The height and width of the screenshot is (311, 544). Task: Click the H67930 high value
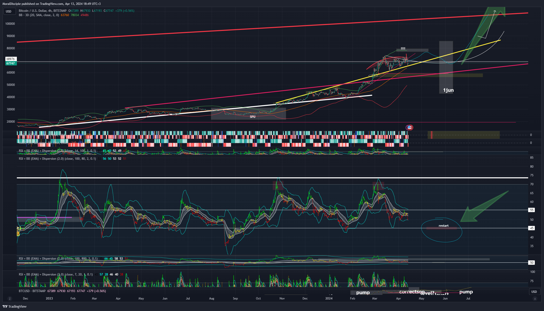[85, 11]
